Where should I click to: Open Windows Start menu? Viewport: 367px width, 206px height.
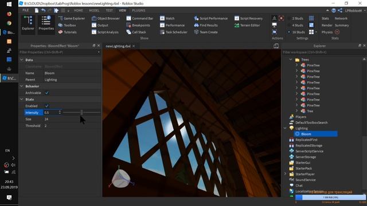click(x=9, y=4)
